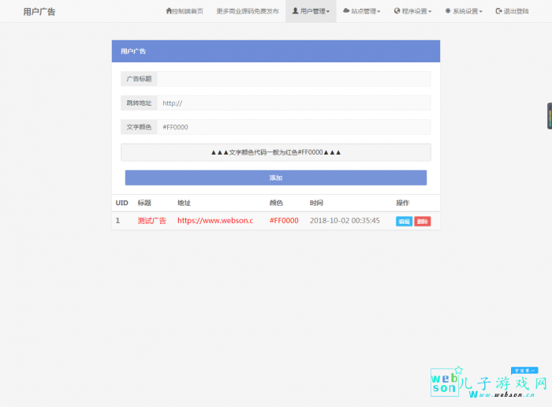Click into the 跳转地址 URL field

(x=293, y=103)
